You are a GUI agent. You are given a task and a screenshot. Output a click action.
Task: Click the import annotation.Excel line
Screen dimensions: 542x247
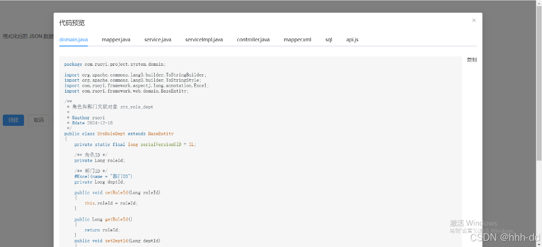[x=136, y=85]
